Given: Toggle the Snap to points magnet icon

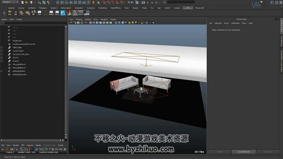Looking at the screenshot, I should coord(113,2).
